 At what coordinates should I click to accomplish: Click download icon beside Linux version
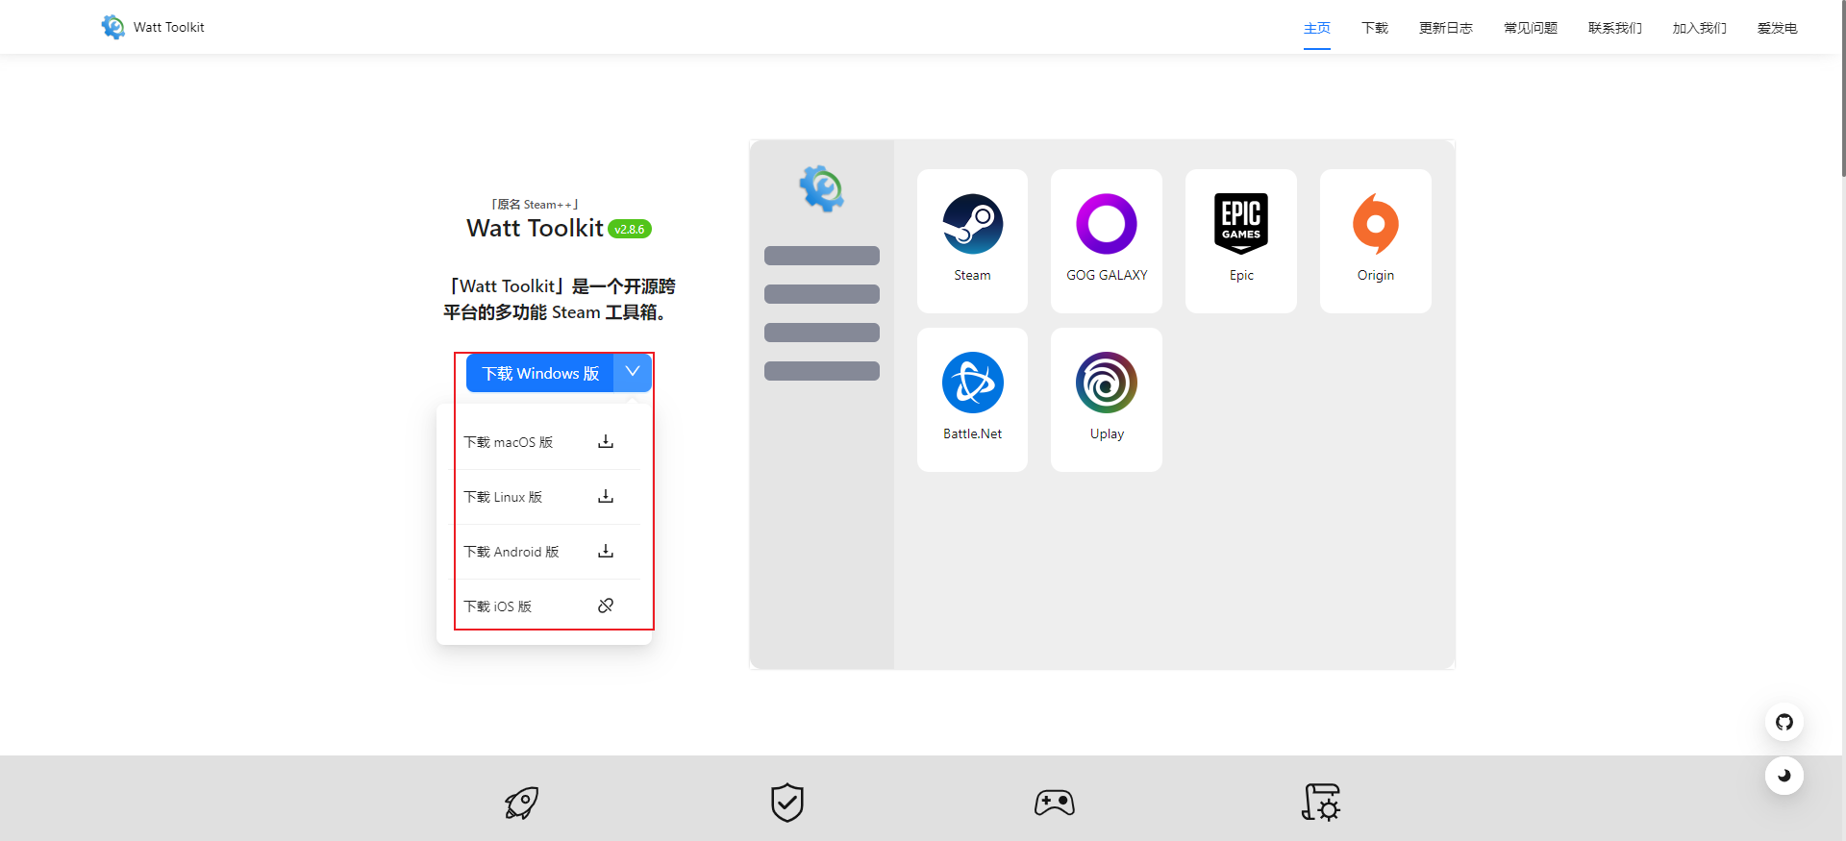[x=606, y=496]
